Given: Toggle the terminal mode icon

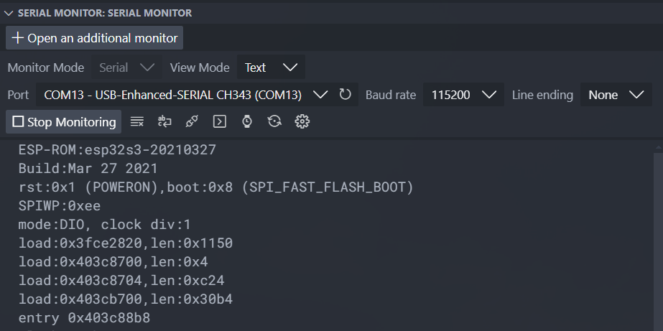Looking at the screenshot, I should 220,122.
